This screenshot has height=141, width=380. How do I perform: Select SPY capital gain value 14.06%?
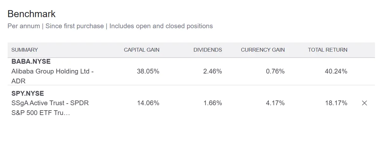[148, 103]
